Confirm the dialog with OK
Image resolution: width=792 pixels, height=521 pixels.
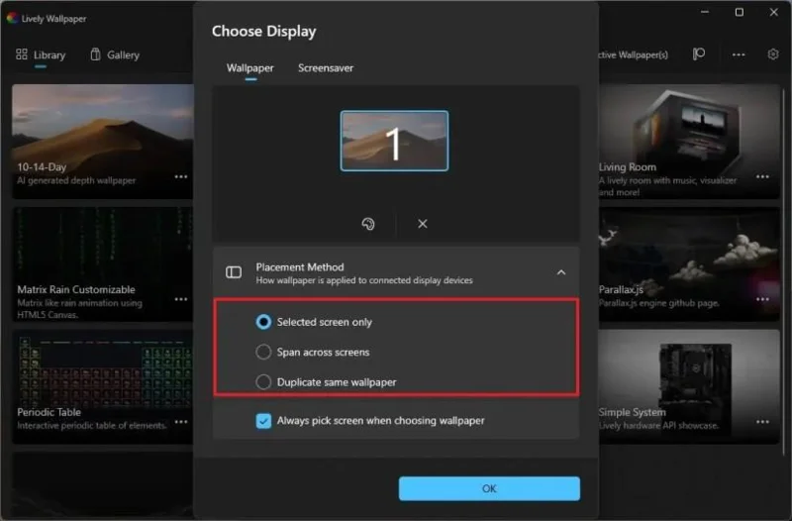click(x=489, y=488)
